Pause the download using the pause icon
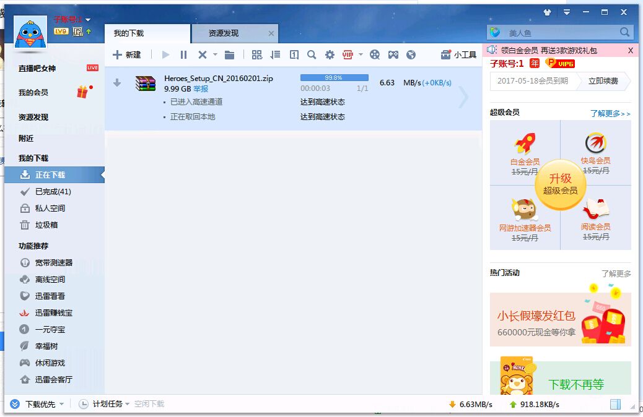The image size is (643, 417). pos(184,55)
